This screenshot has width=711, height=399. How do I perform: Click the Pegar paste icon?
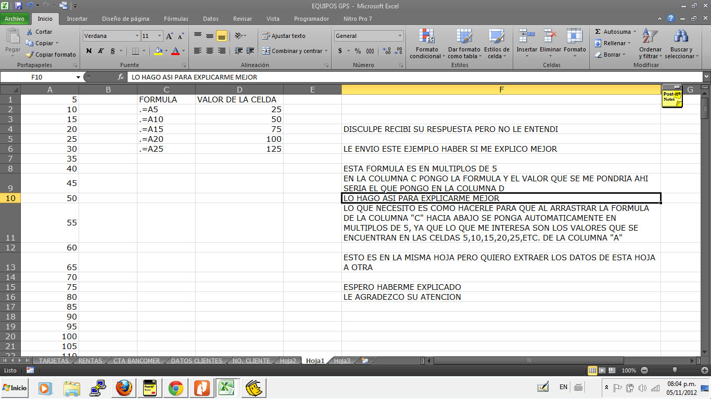[x=12, y=36]
